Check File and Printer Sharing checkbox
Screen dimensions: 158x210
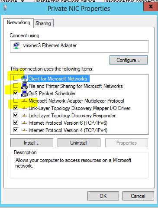coord(16,86)
